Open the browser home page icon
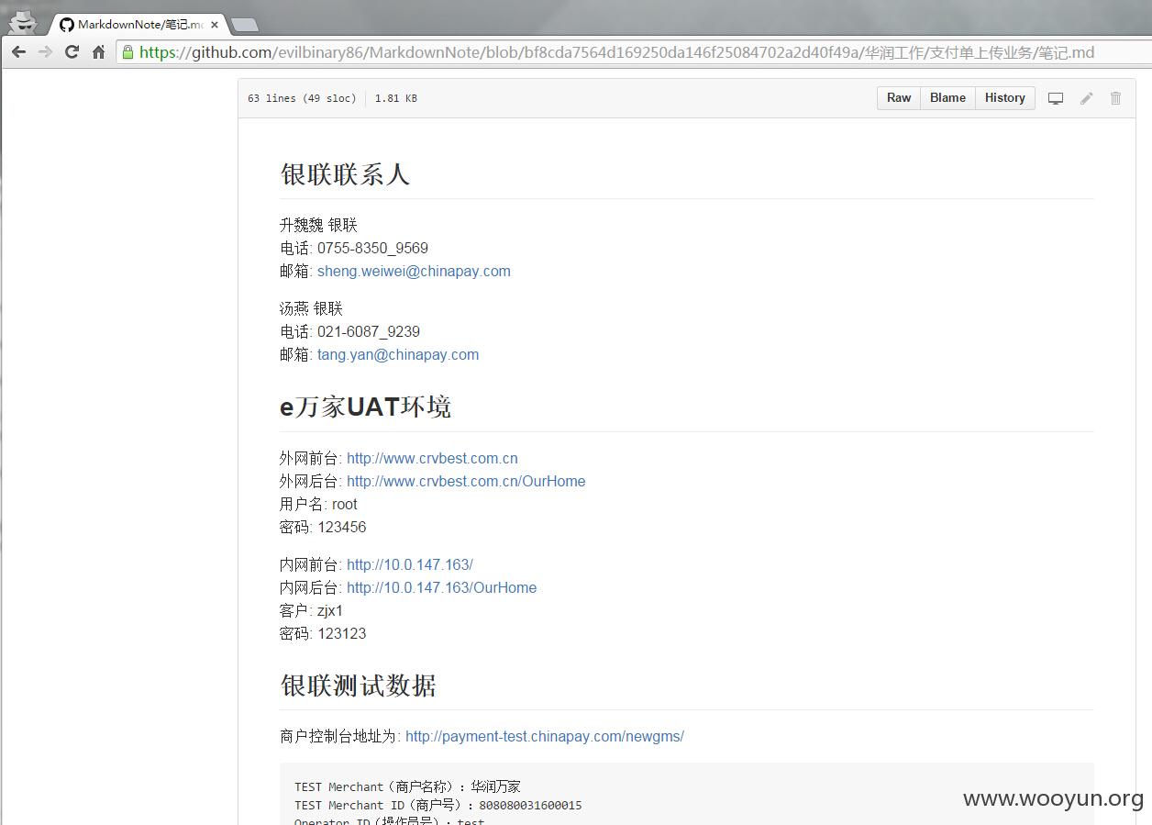Viewport: 1152px width, 825px height. point(98,52)
